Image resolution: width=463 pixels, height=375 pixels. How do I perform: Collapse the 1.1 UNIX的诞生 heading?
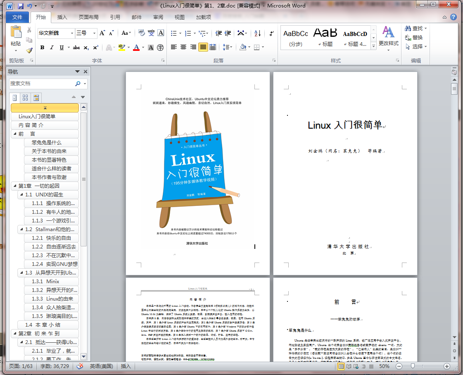pyautogui.click(x=21, y=194)
